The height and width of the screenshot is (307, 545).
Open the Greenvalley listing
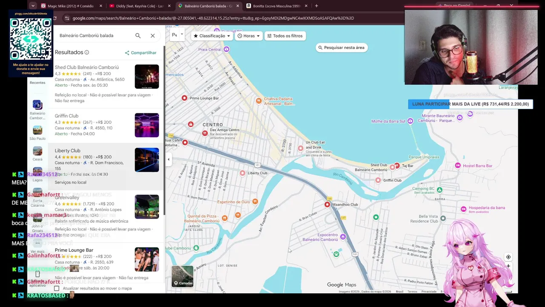pos(67,197)
